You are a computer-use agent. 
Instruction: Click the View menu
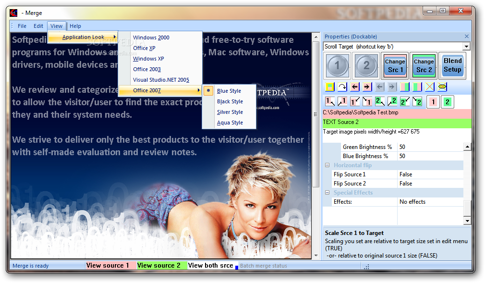[56, 26]
